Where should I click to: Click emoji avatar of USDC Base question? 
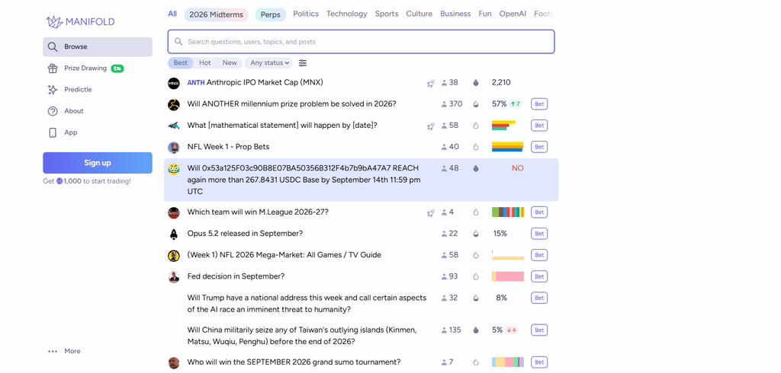coord(173,169)
